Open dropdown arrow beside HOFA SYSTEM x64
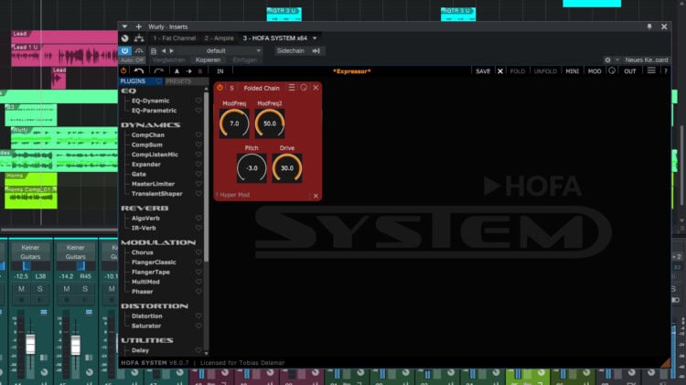The width and height of the screenshot is (686, 385). point(315,38)
